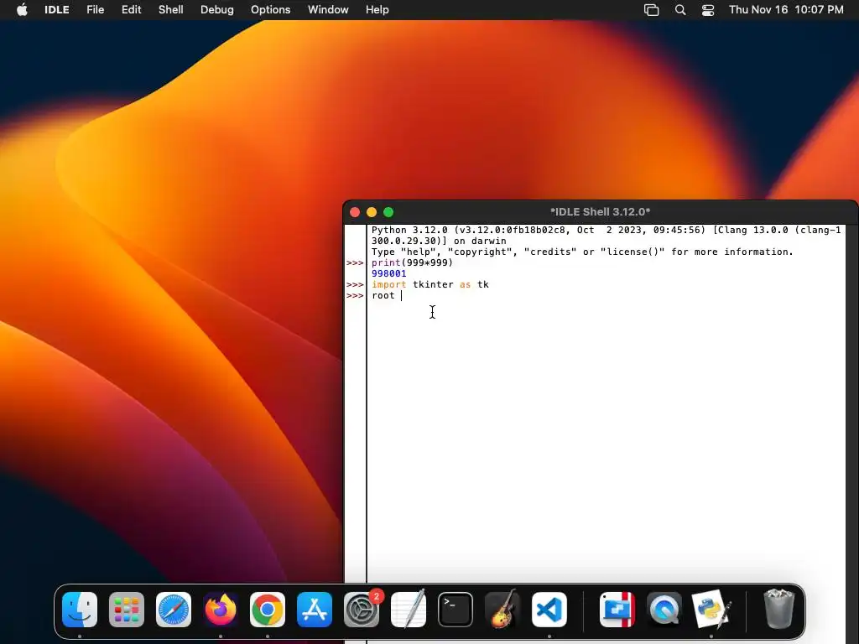Viewport: 859px width, 644px height.
Task: Open QuickTime Player from the Dock
Action: tap(664, 610)
